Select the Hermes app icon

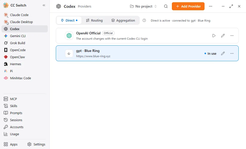pyautogui.click(x=6, y=64)
